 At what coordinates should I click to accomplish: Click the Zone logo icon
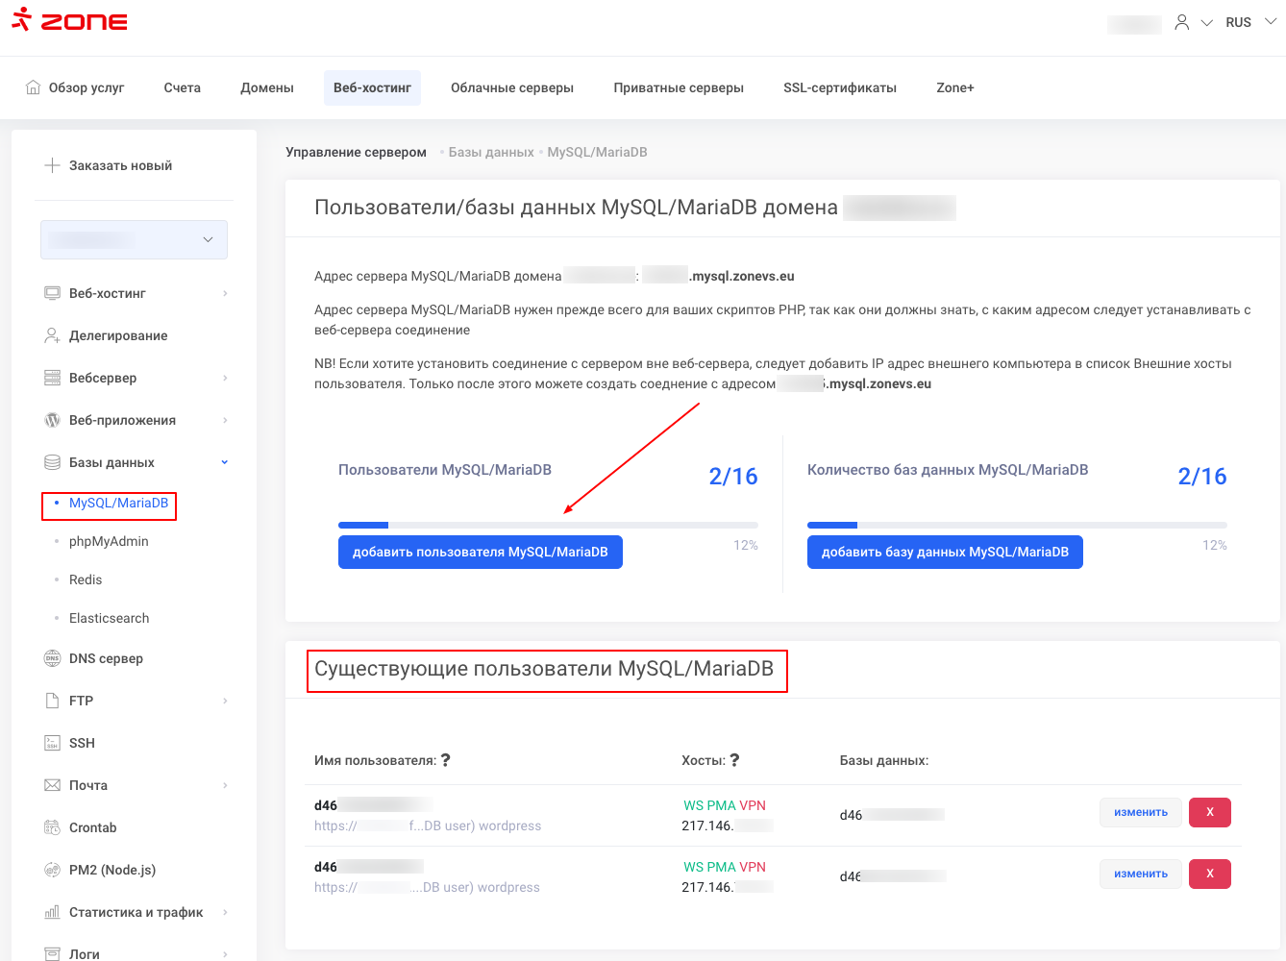click(x=22, y=20)
